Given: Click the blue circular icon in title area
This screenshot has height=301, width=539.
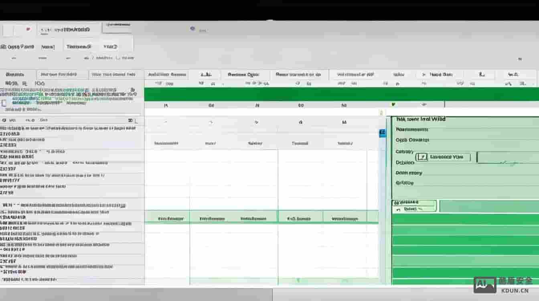Looking at the screenshot, I should click(x=192, y=29).
